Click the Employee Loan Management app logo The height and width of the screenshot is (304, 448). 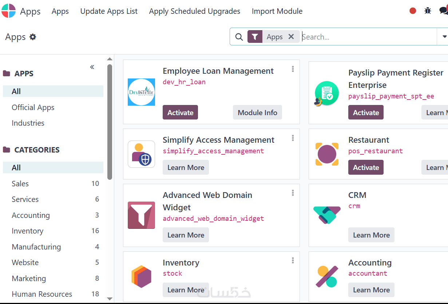pos(141,92)
